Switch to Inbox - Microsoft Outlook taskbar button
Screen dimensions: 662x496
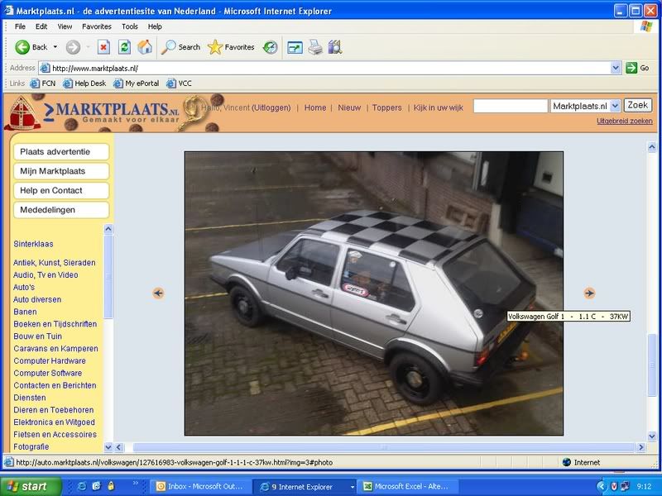(200, 487)
